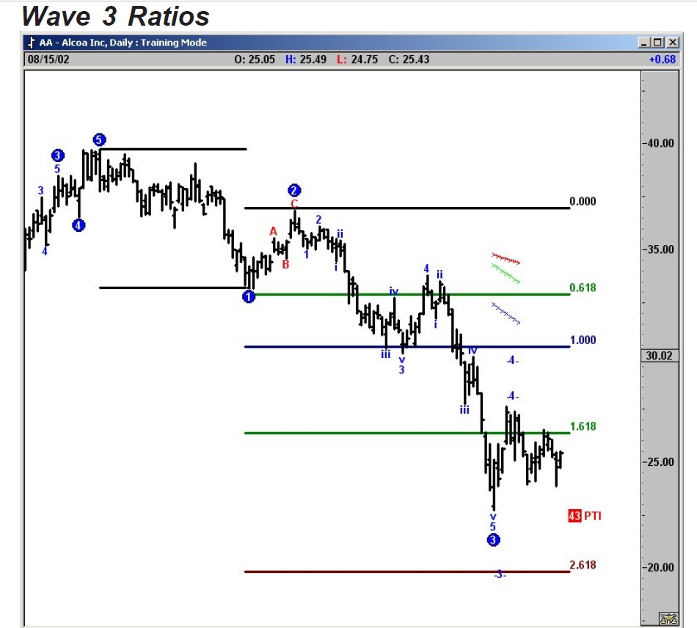Select circled wave 3 marker at chart bottom
Screen dimensions: 697x628
tap(494, 540)
